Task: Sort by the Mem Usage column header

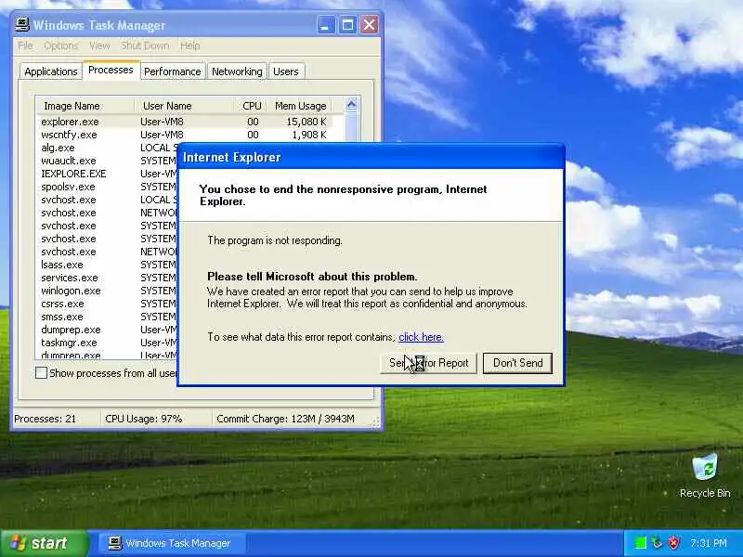Action: 298,106
